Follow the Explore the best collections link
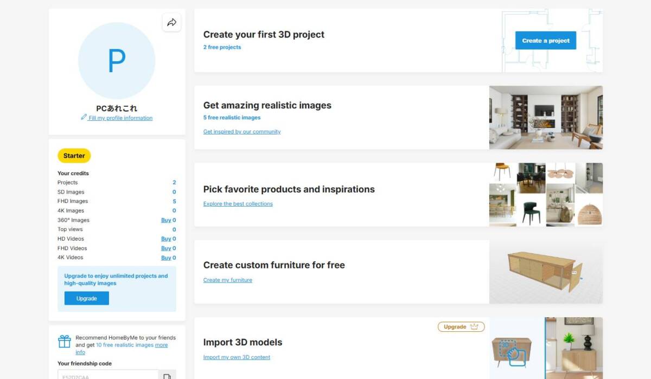Image resolution: width=651 pixels, height=379 pixels. tap(238, 204)
